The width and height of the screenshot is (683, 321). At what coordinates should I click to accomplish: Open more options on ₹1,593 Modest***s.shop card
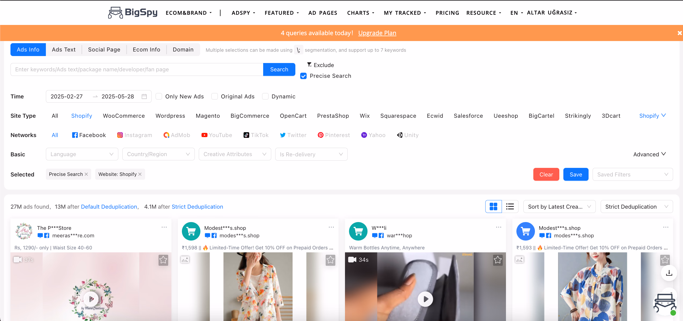[666, 227]
